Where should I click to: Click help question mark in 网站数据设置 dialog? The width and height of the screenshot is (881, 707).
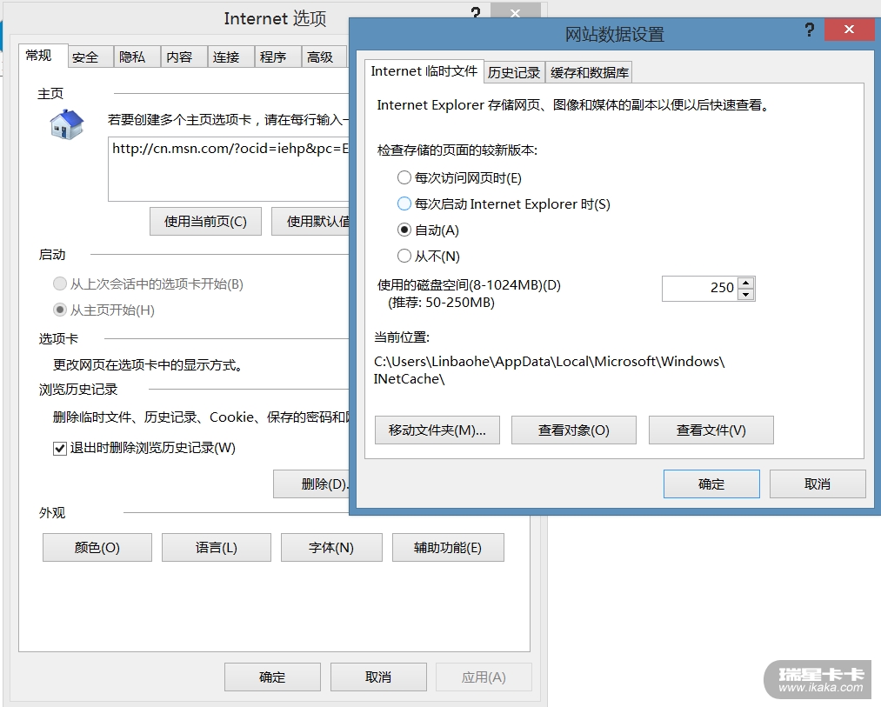pos(809,30)
